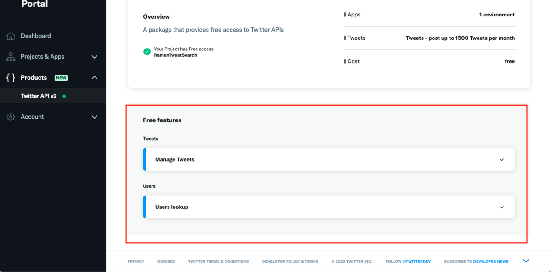The width and height of the screenshot is (551, 272).
Task: Expand the Users lookup section chevron
Action: 502,207
